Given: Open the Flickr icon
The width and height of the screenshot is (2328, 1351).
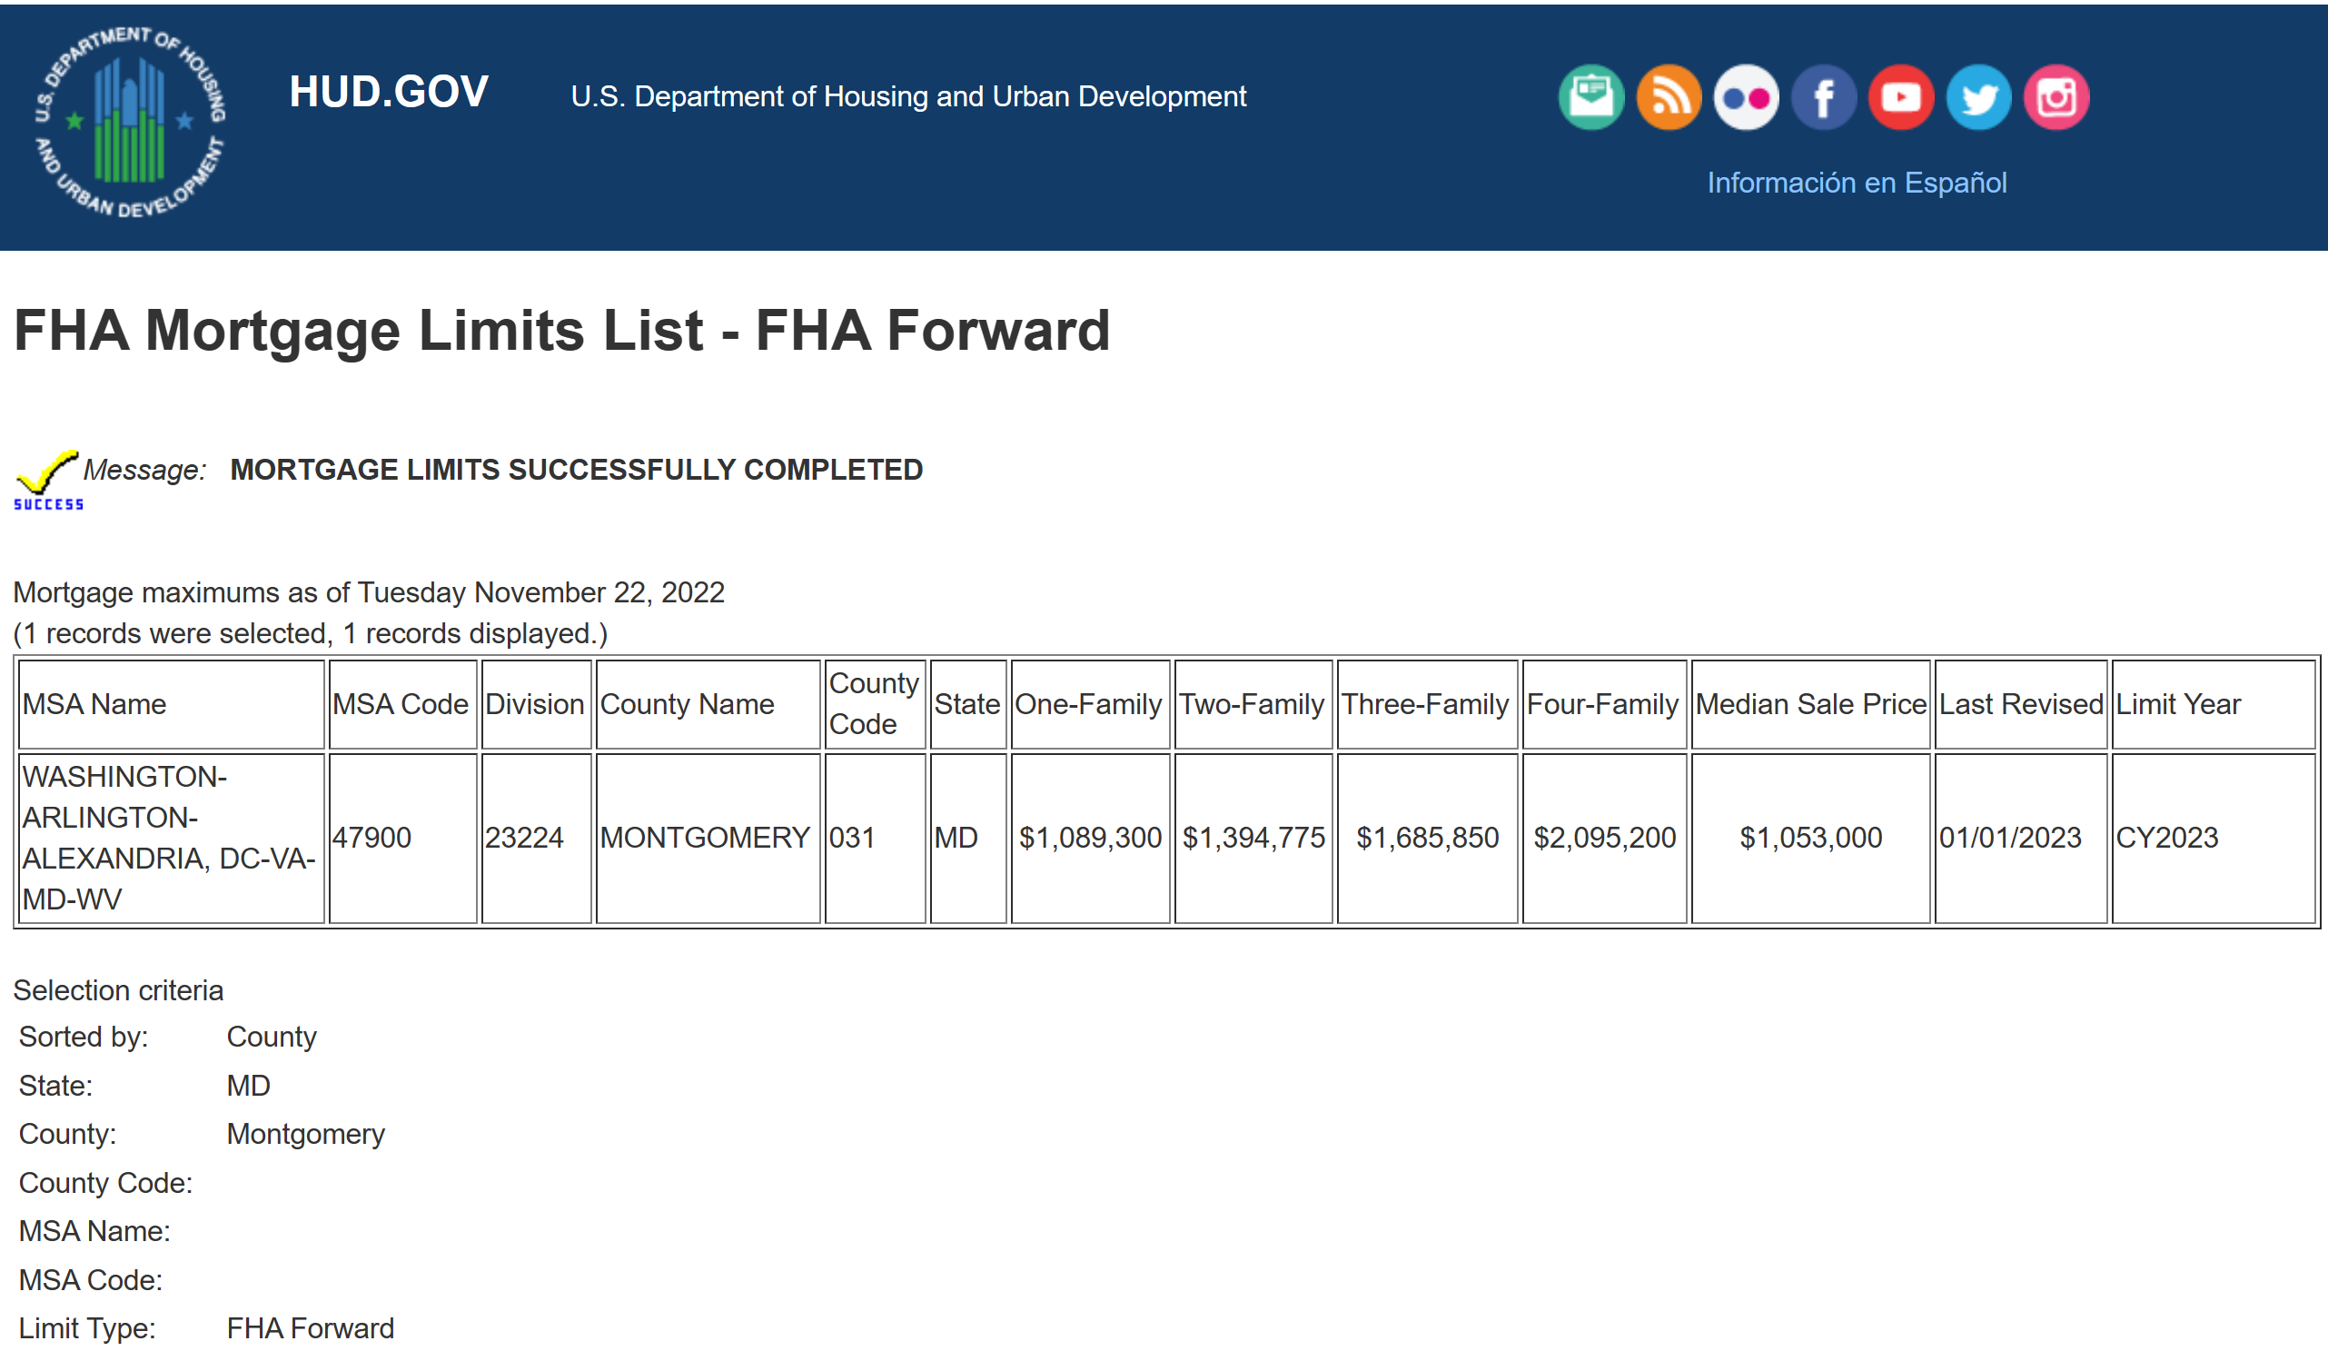Looking at the screenshot, I should [x=1746, y=97].
